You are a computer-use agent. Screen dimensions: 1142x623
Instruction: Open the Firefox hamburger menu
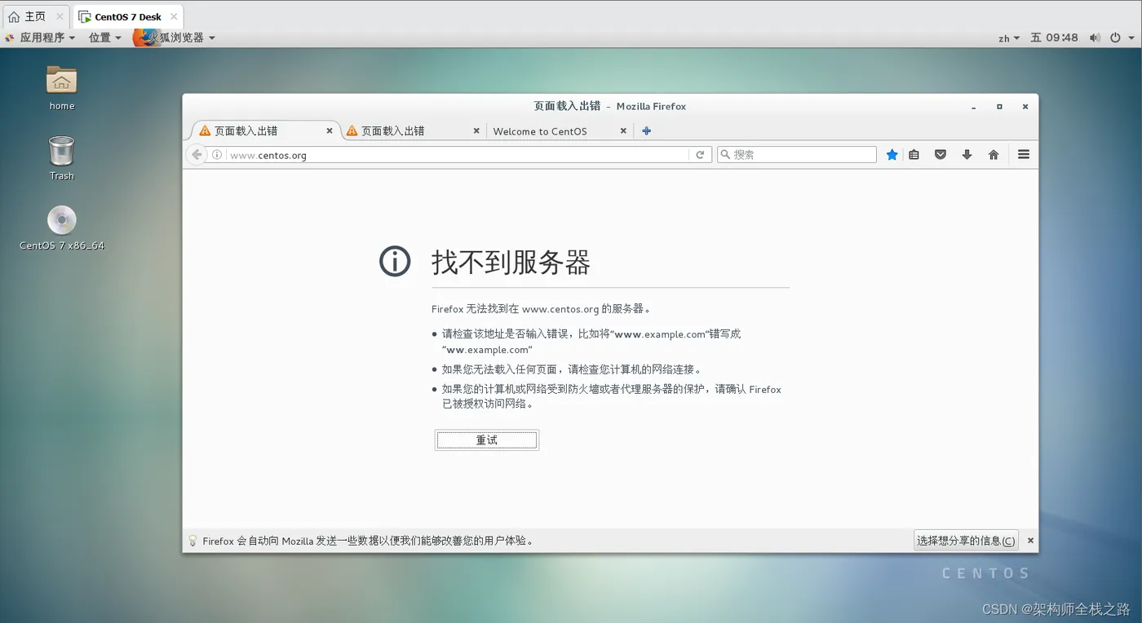tap(1024, 154)
